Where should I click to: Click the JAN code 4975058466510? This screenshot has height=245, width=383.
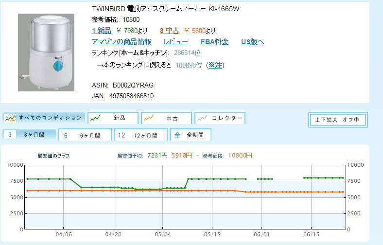click(131, 96)
